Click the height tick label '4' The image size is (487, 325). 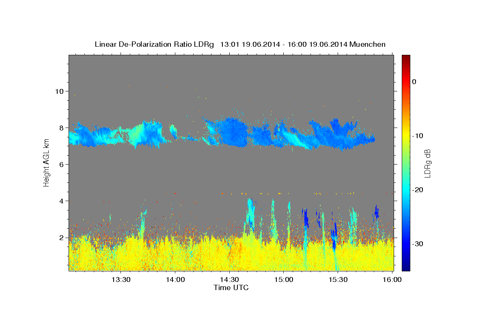(61, 201)
